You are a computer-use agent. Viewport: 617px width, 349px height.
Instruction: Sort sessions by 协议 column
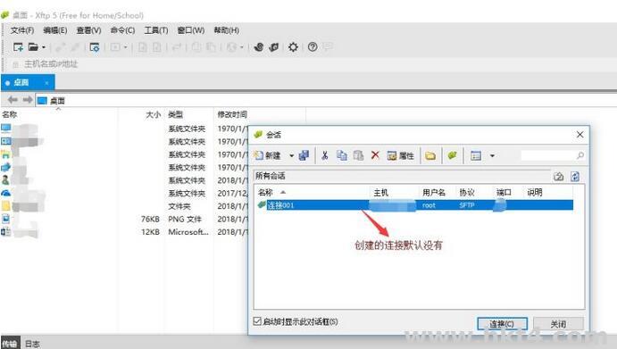click(x=467, y=193)
